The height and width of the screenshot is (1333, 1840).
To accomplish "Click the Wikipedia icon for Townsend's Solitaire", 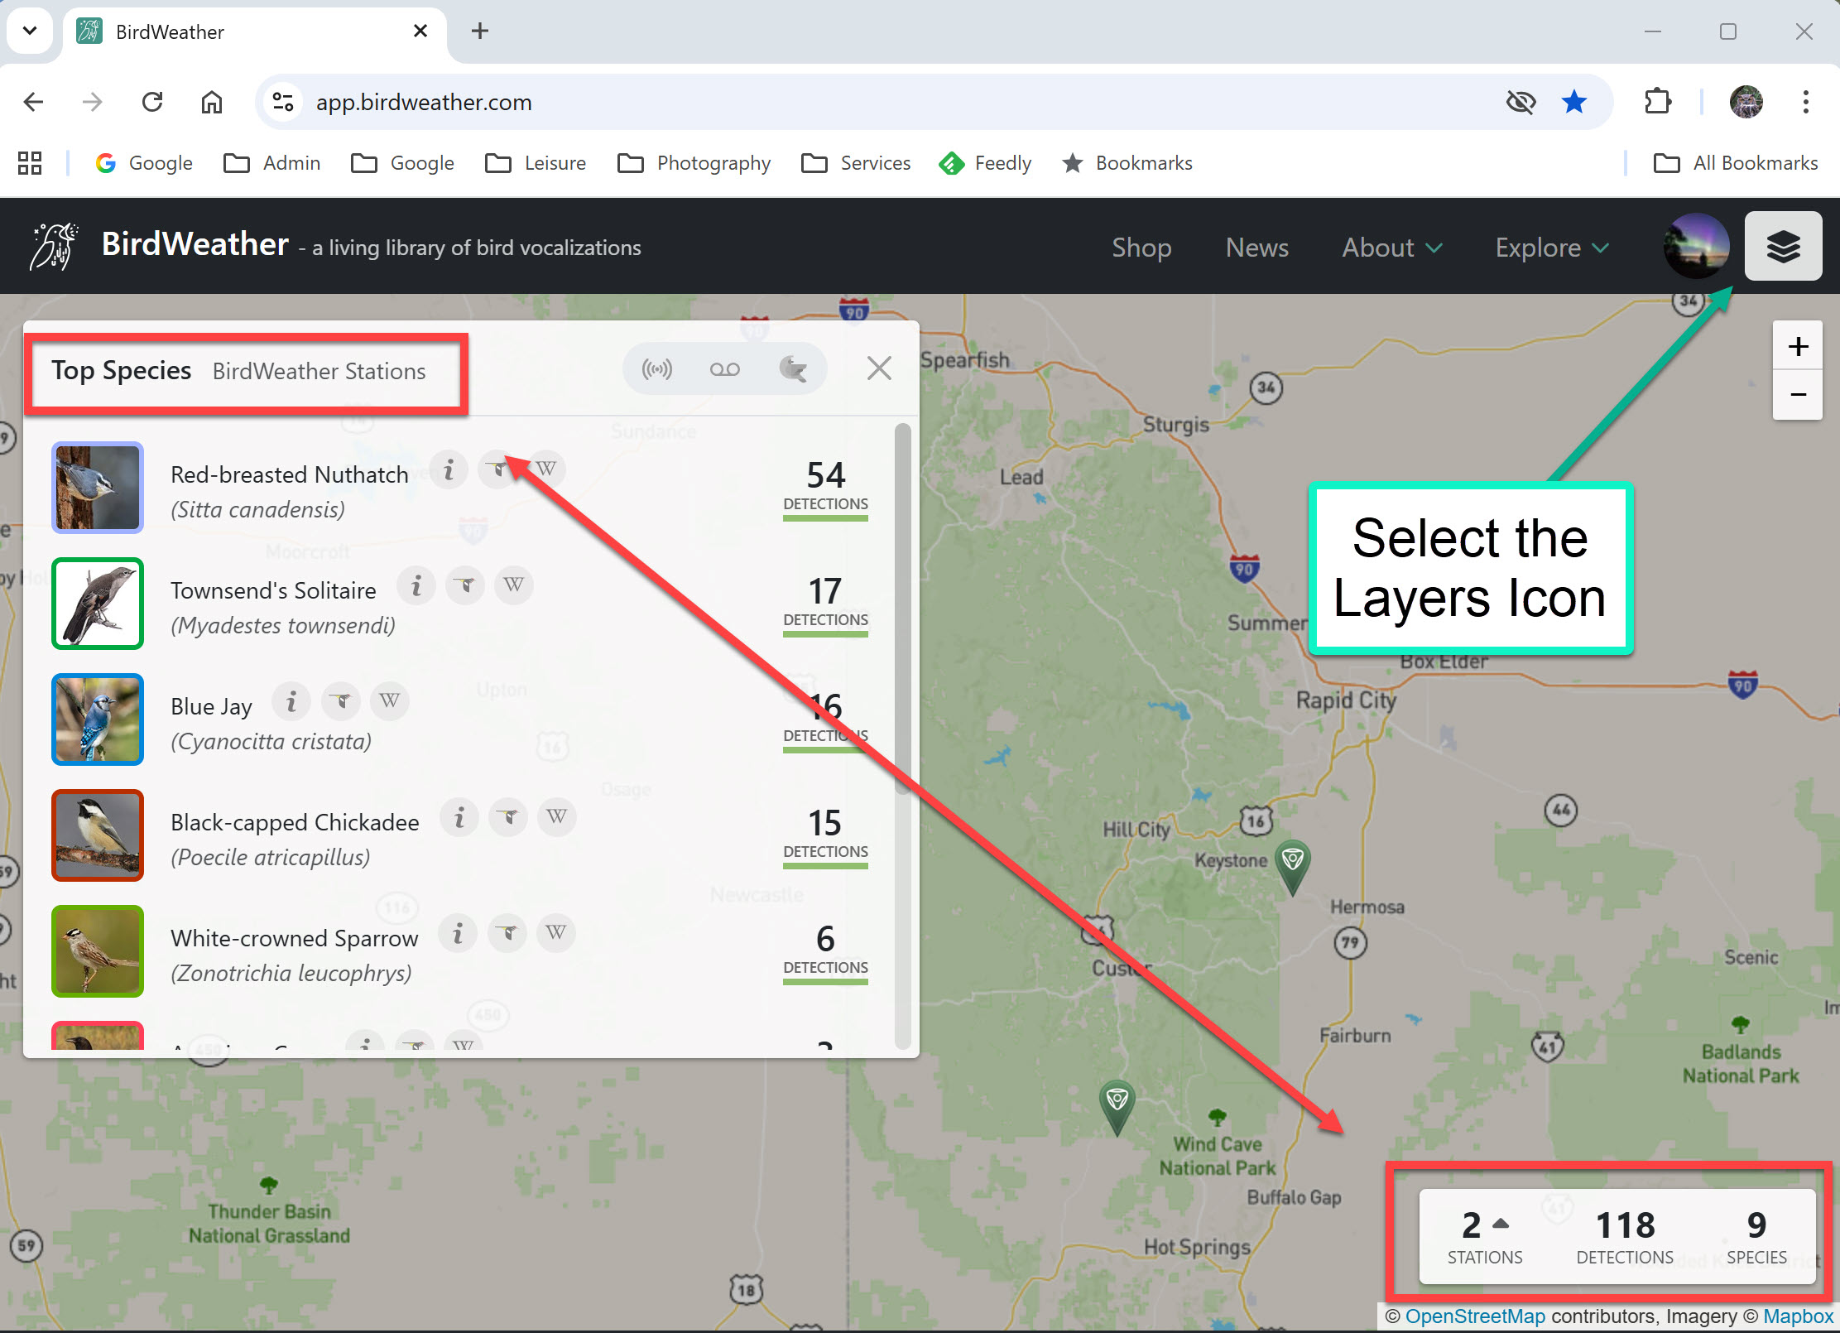I will pyautogui.click(x=513, y=585).
